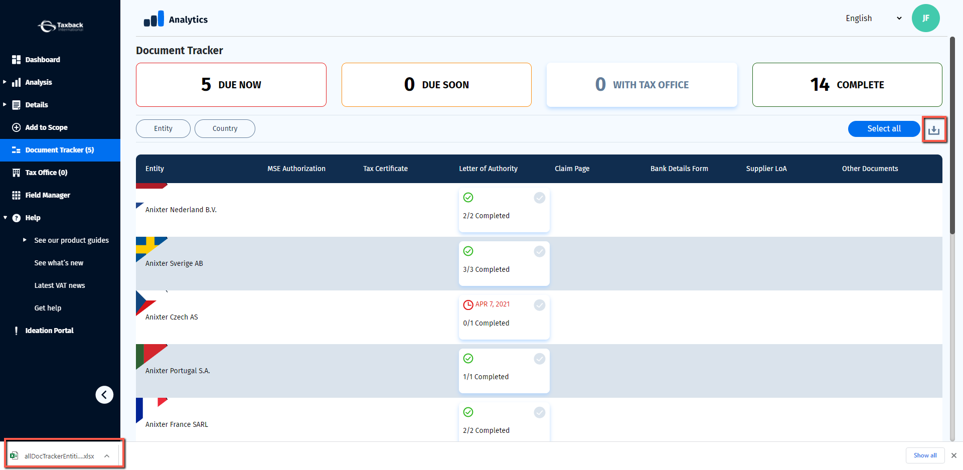963x470 pixels.
Task: Tick the select circle for Anixter France SARL
Action: (540, 412)
